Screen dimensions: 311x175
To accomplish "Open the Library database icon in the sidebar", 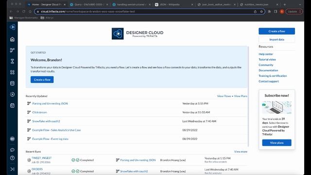I will point(12,83).
